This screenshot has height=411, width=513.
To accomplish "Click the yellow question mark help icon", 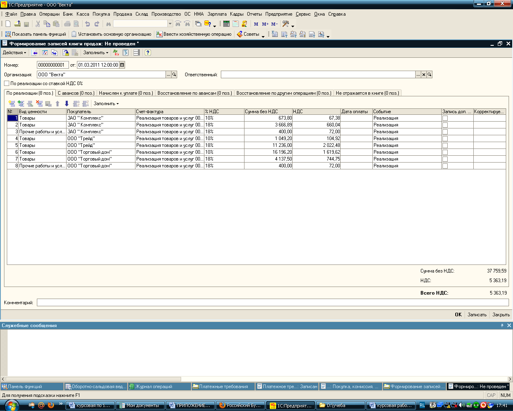I will [x=148, y=53].
